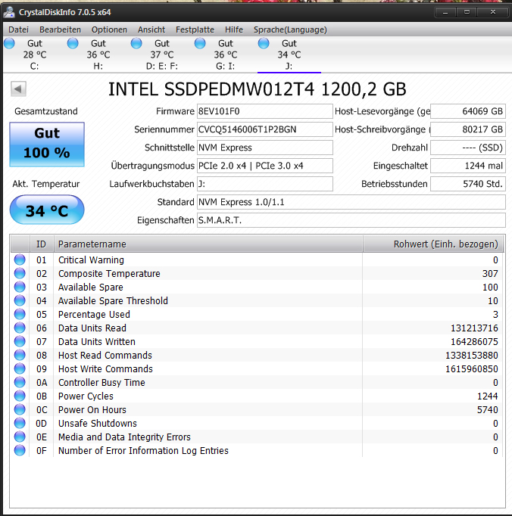Click the status icon for Power On Hours
Screen dimensions: 512x516
coord(20,410)
